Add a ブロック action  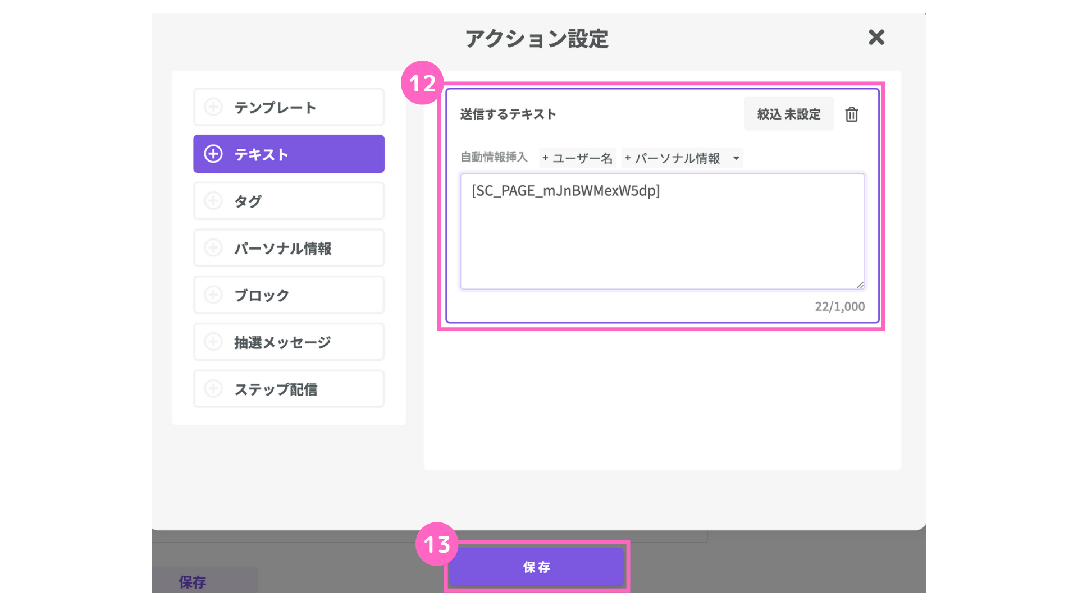pyautogui.click(x=289, y=295)
